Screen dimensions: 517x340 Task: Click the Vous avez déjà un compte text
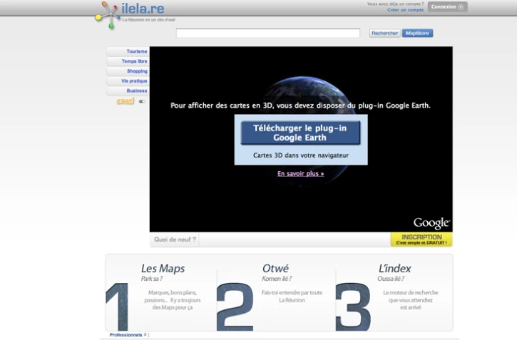pyautogui.click(x=395, y=4)
